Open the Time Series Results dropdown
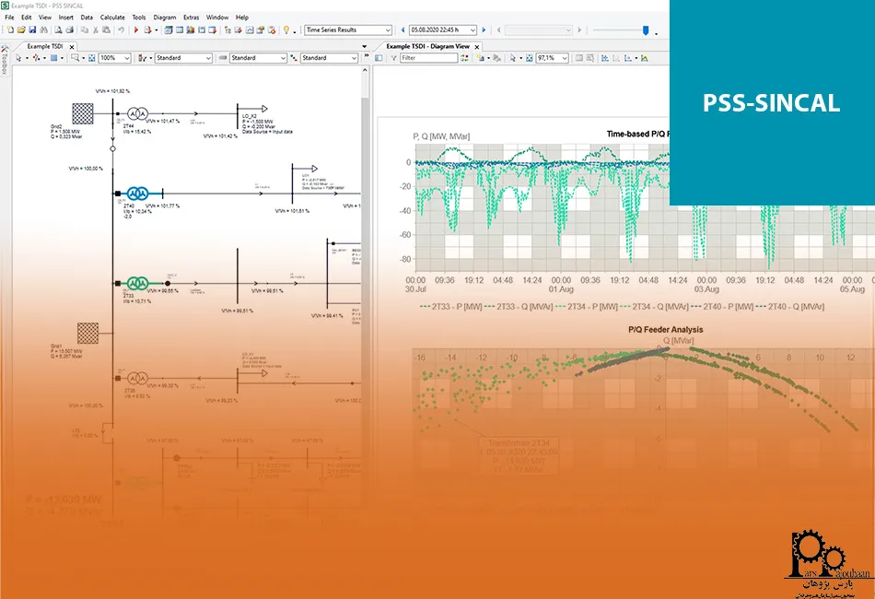The width and height of the screenshot is (875, 599). click(388, 30)
